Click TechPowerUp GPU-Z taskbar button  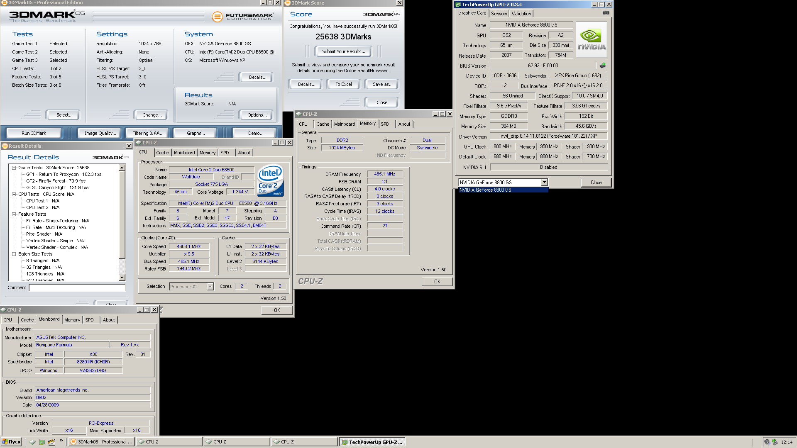(x=372, y=442)
